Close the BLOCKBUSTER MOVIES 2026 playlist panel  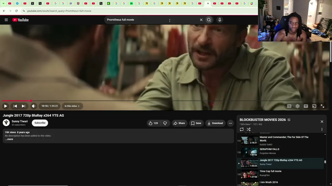(322, 121)
